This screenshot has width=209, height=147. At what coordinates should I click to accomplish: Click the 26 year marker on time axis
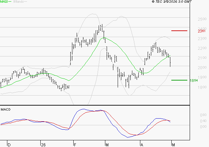pyautogui.click(x=43, y=145)
